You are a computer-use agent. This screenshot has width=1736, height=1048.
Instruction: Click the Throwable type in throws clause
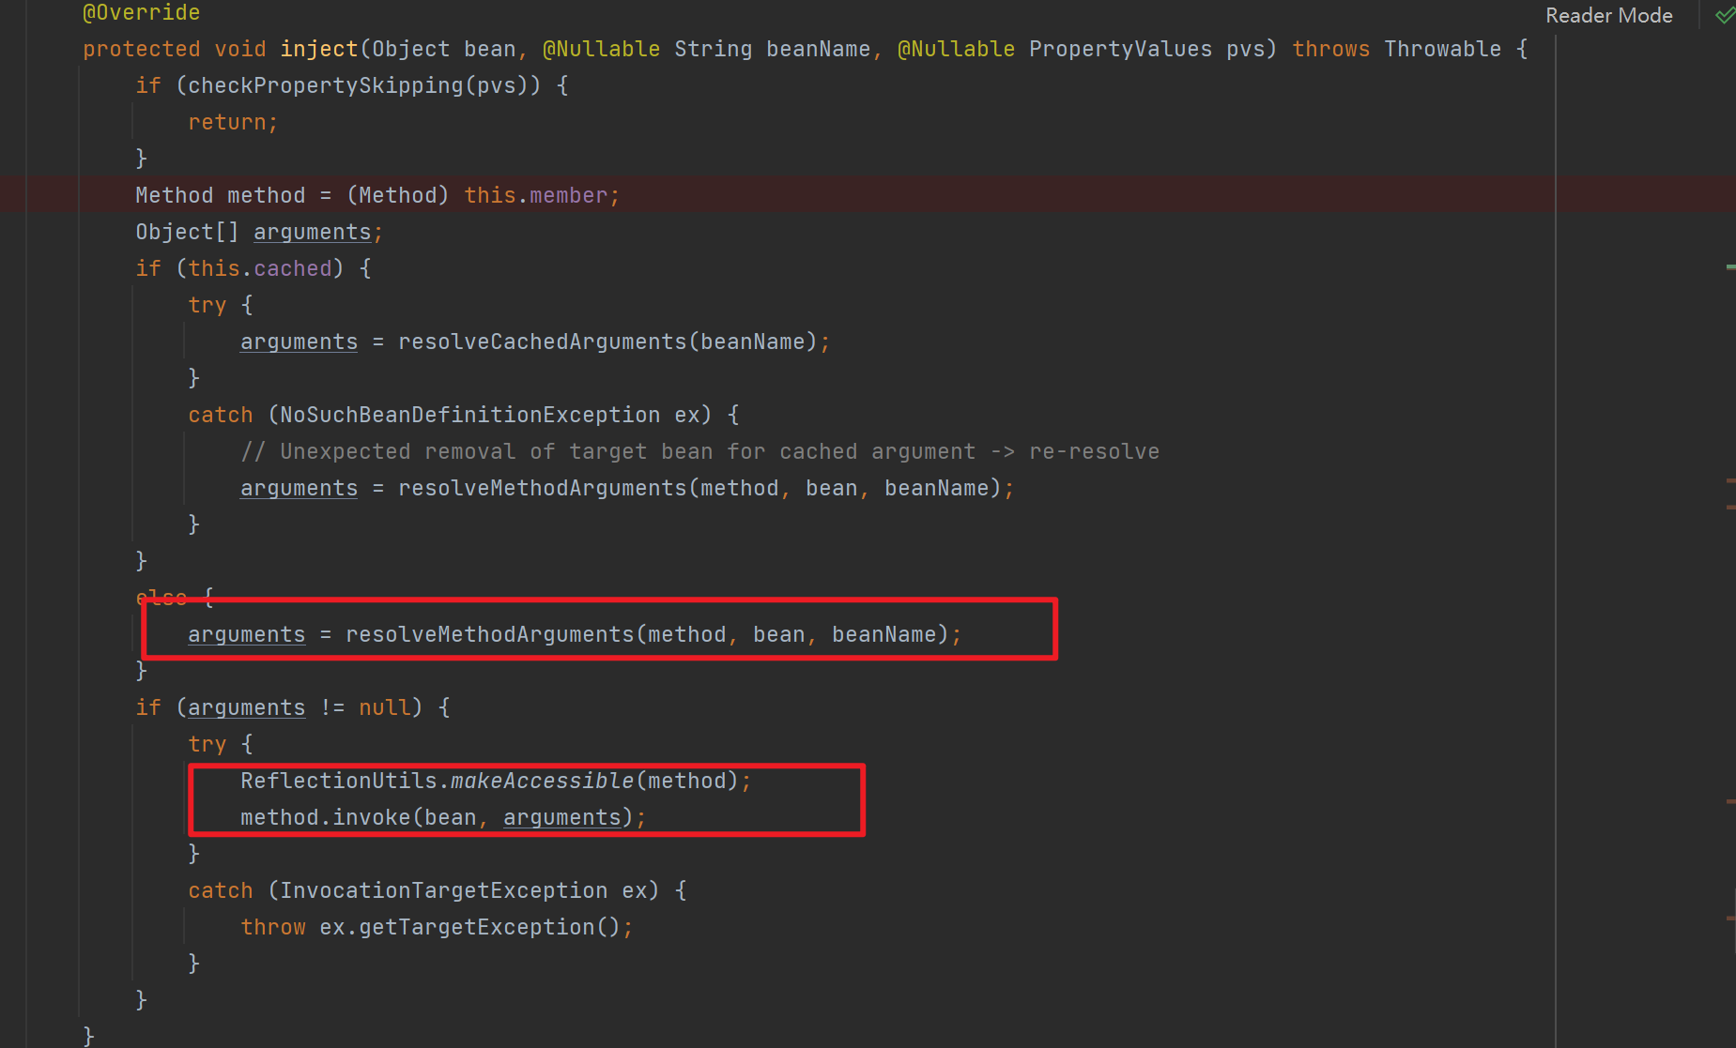[1442, 49]
